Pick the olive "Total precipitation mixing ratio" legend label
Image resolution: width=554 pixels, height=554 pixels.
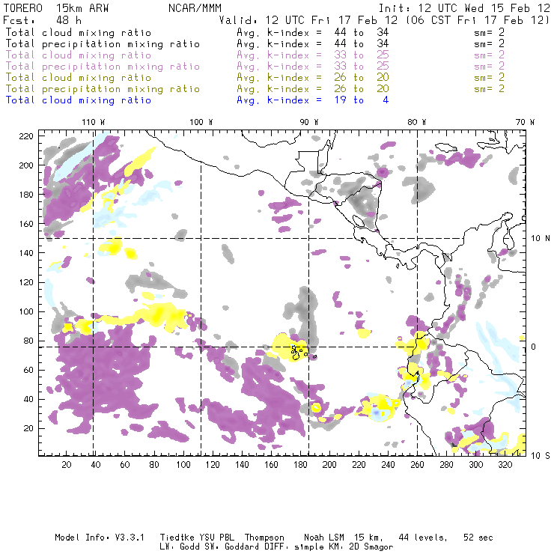pos(103,88)
